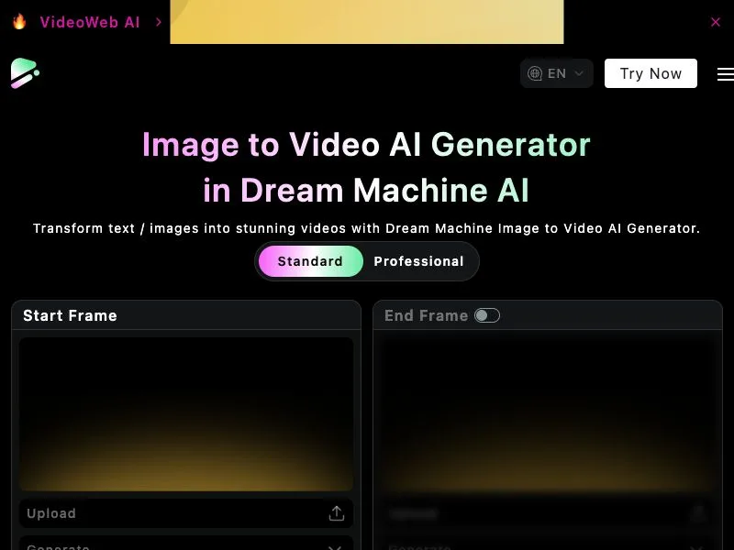Click the fire emoji icon in the banner
The image size is (734, 550).
click(x=19, y=21)
